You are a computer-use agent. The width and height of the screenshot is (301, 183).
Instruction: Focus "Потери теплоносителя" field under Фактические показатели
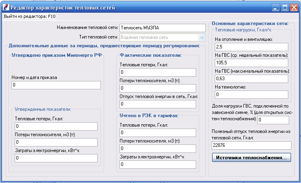[x=158, y=88]
